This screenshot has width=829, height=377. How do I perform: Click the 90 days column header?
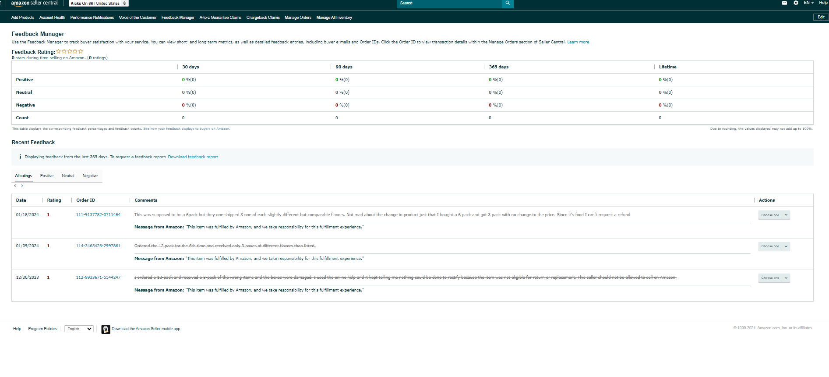click(344, 67)
